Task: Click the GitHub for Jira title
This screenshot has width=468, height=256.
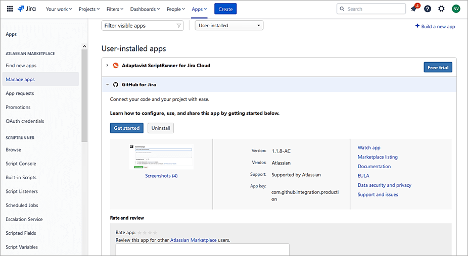Action: point(139,85)
